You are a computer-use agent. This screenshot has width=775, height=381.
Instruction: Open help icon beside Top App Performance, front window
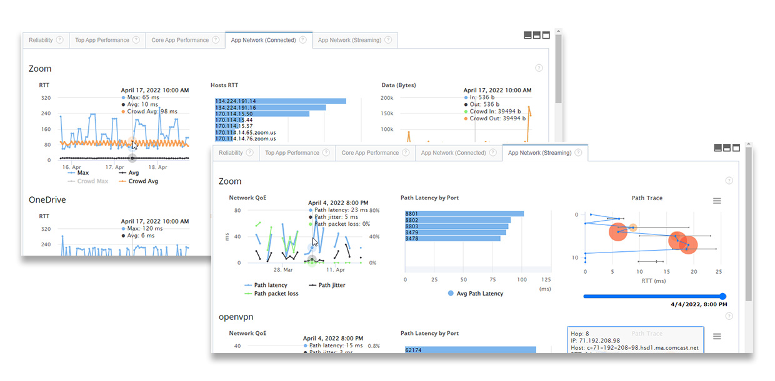point(326,153)
